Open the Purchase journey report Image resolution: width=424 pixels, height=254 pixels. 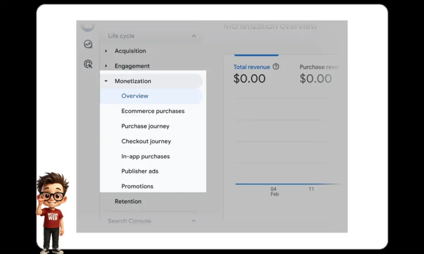pyautogui.click(x=145, y=126)
